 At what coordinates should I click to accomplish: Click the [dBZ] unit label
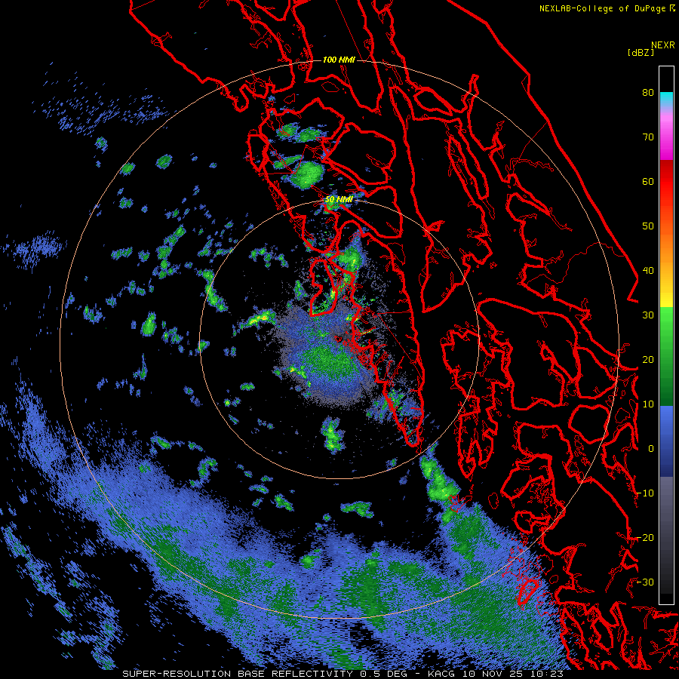641,52
